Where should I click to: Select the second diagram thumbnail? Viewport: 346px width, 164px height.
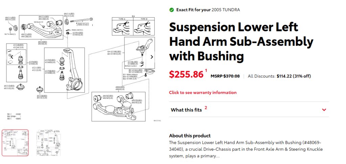pos(49,143)
